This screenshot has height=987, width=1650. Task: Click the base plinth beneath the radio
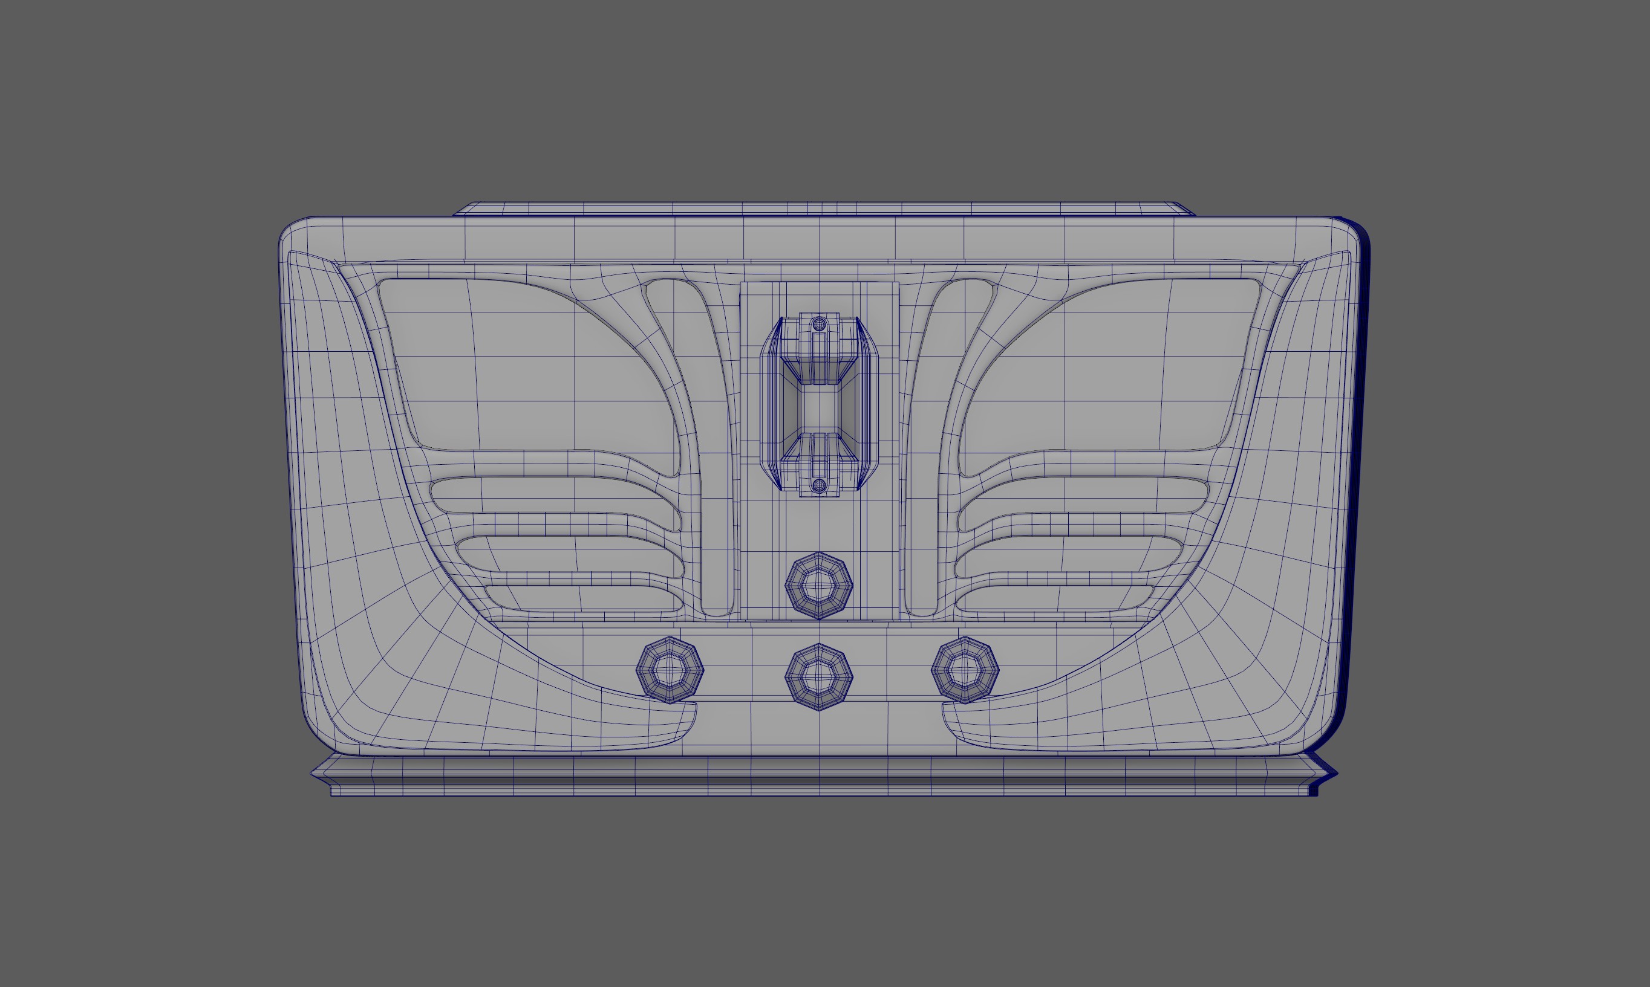(824, 775)
